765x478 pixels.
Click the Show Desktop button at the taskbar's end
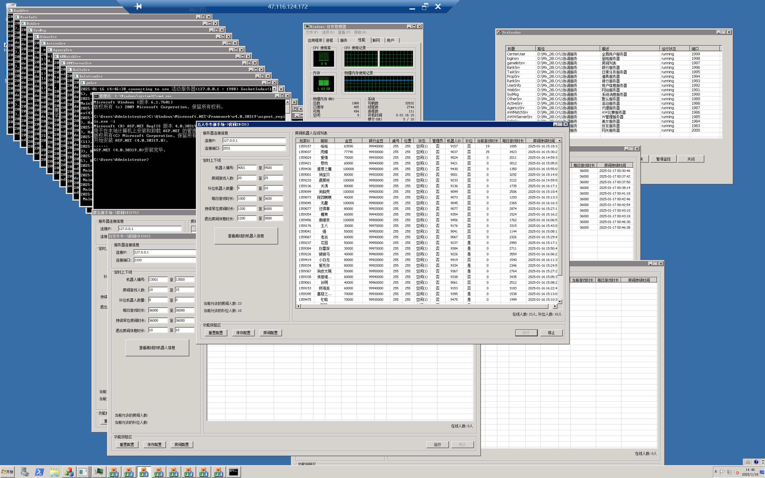(762, 472)
